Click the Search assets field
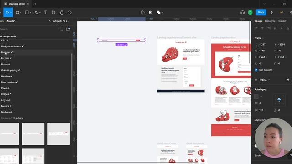Screen dimensions: 292x164 [x=28, y=29]
